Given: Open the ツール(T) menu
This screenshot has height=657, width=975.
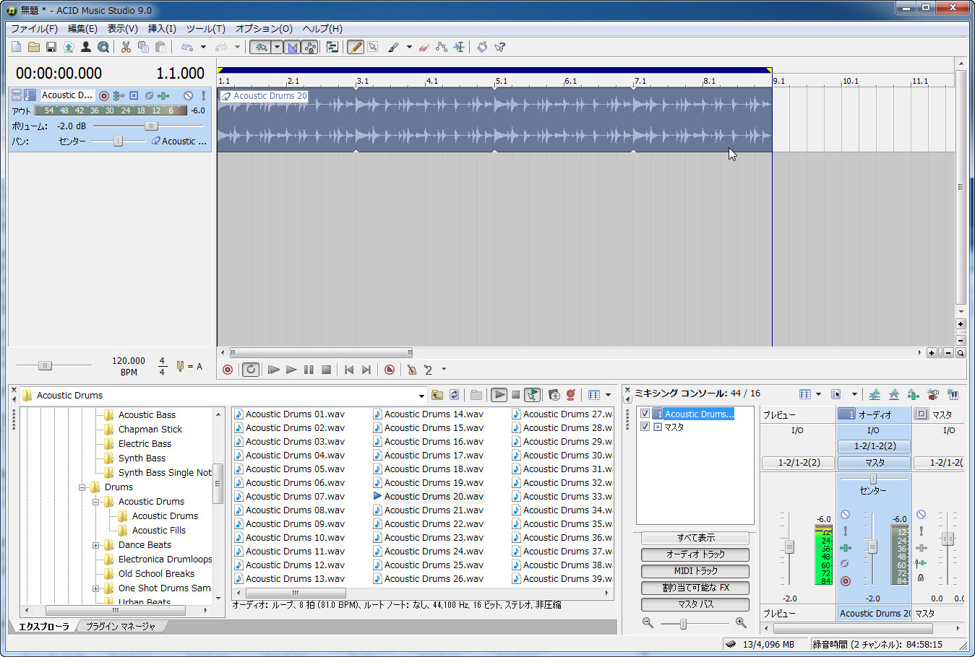Looking at the screenshot, I should coord(206,28).
